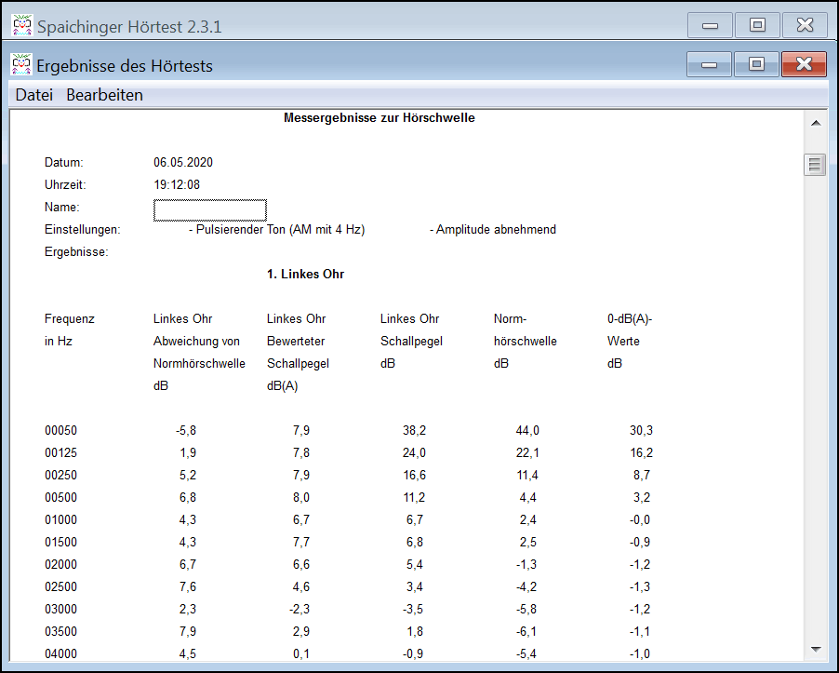Click the Schallpegel value 16,6
The image size is (839, 673).
[x=414, y=476]
